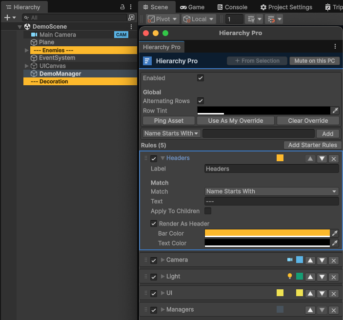
Task: Click the Bar Color eyedropper icon
Action: point(335,233)
